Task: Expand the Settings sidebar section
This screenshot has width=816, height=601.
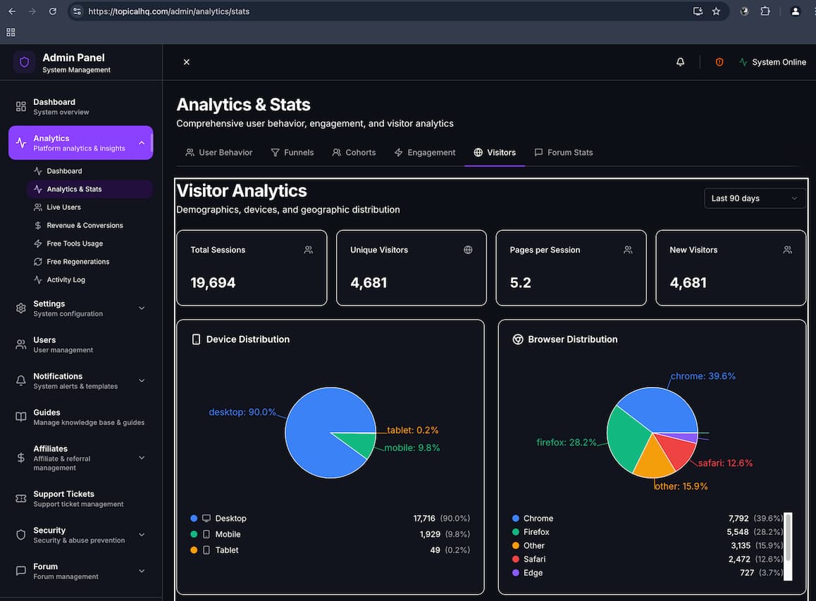Action: coord(142,308)
